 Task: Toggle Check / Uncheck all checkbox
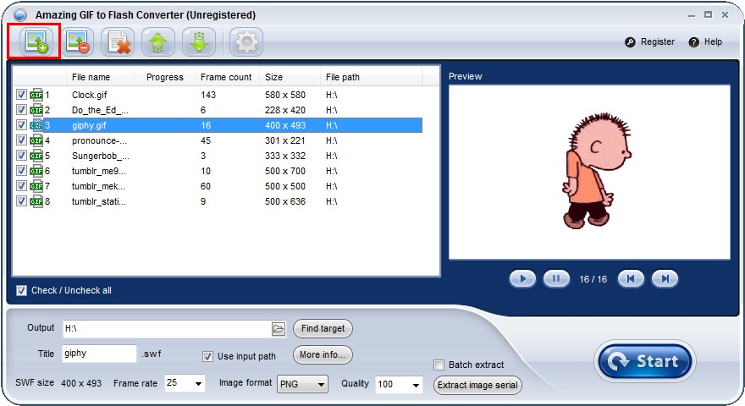(21, 290)
